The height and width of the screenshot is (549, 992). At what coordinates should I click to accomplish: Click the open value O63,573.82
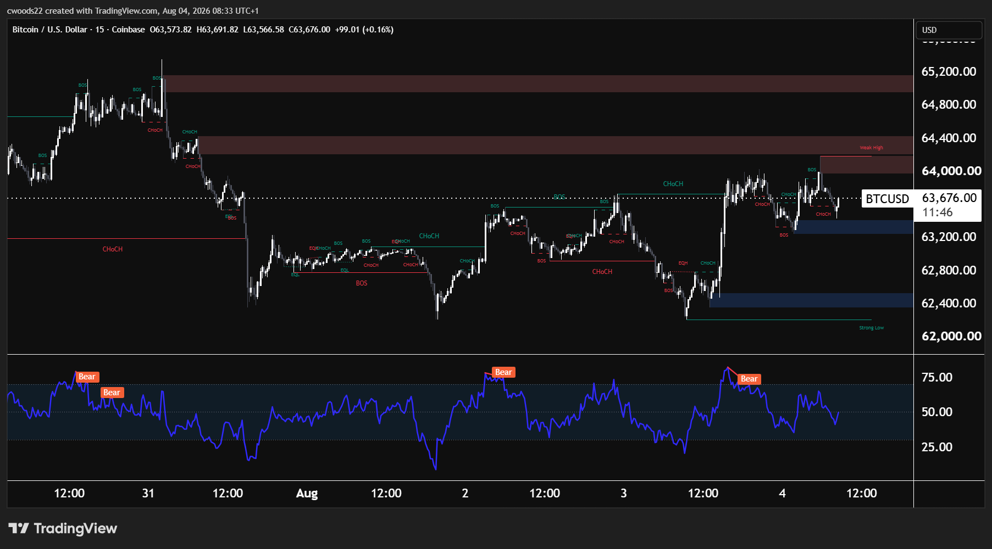pyautogui.click(x=171, y=30)
